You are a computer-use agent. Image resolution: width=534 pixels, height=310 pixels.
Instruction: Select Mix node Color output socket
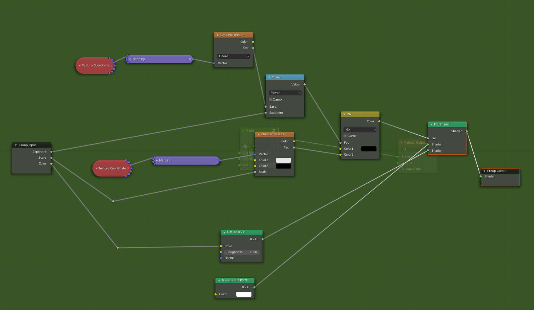[x=379, y=121]
